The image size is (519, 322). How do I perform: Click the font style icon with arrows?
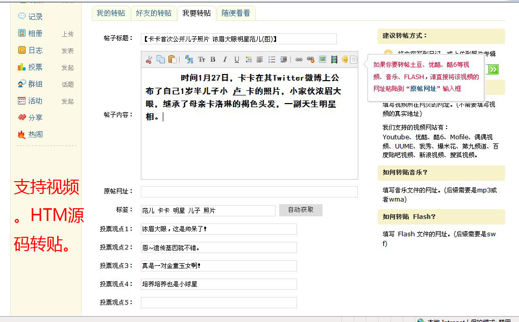point(189,59)
